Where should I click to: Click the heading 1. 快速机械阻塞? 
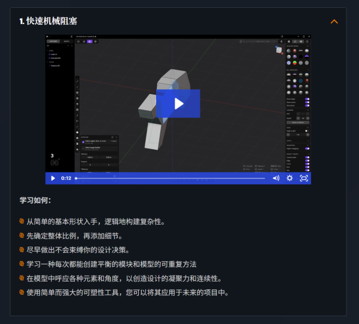[48, 21]
